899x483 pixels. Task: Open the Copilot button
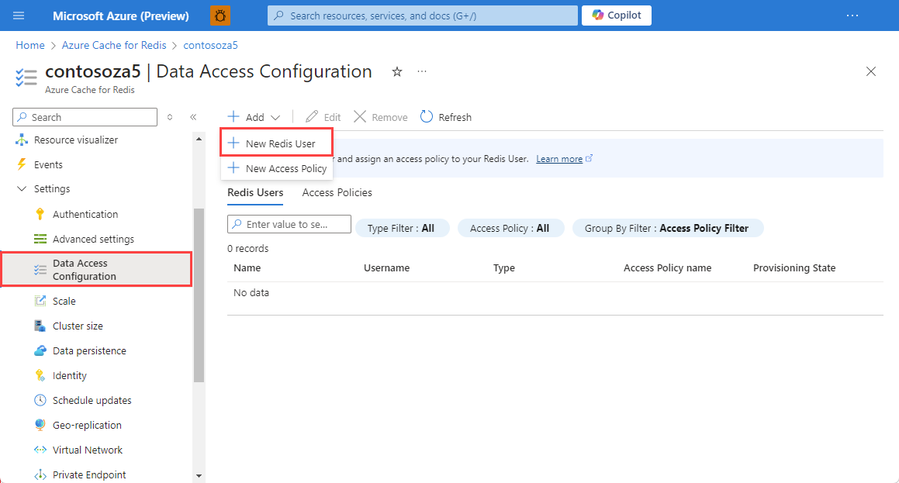pos(617,16)
